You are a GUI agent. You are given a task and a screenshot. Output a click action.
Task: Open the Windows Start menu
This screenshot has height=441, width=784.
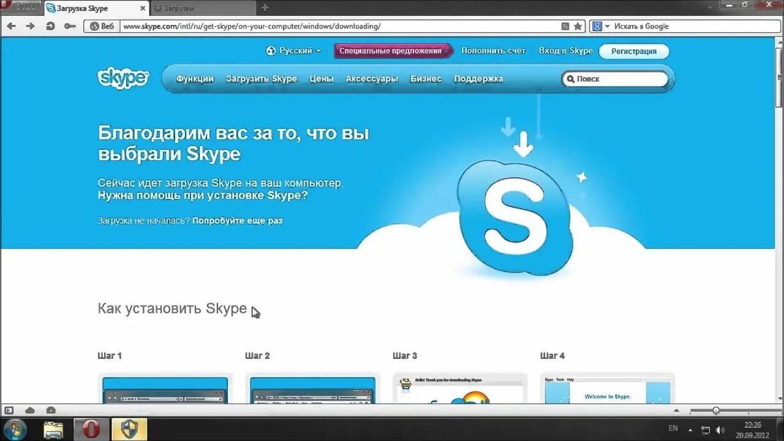coord(14,429)
